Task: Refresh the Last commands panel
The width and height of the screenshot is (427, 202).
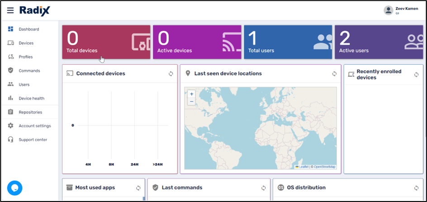Action: [263, 188]
